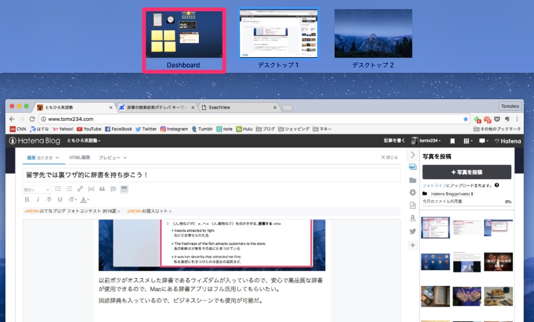Insert a link with the chain icon
This screenshot has height=322, width=534.
[80, 189]
